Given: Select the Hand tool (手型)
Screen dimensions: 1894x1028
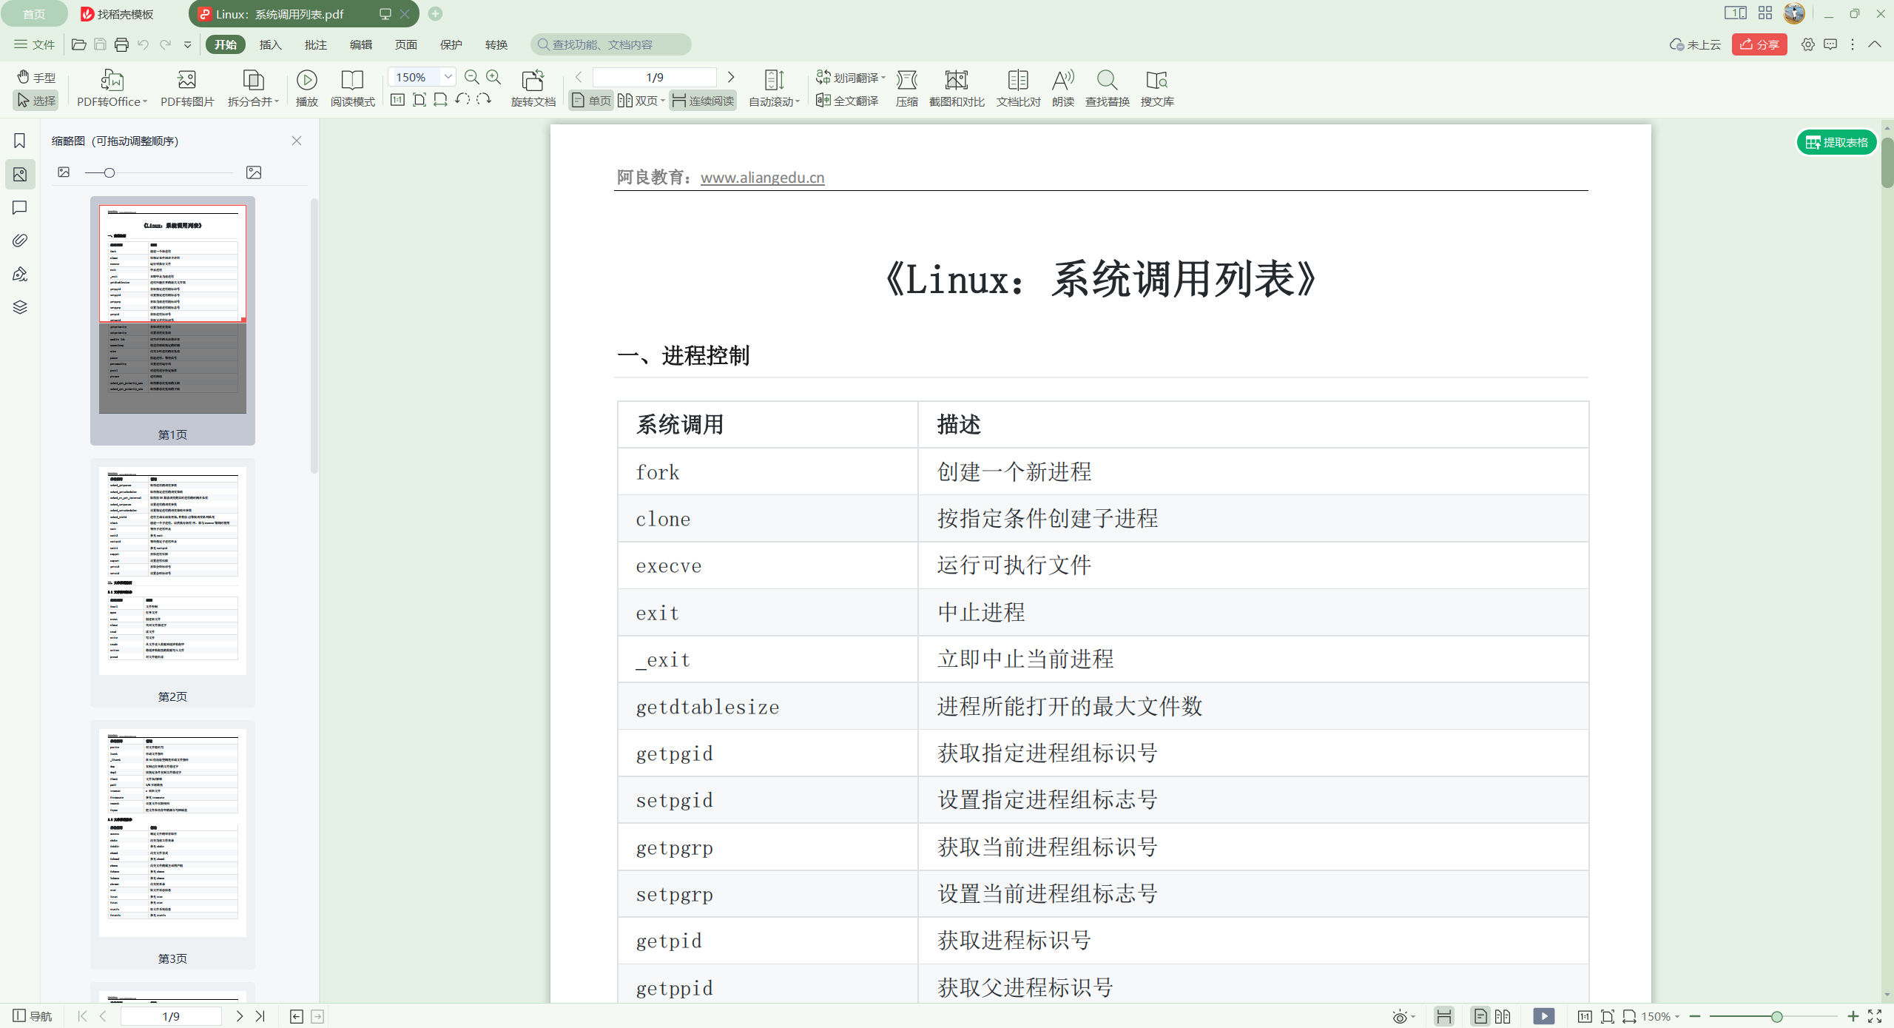Looking at the screenshot, I should tap(36, 77).
